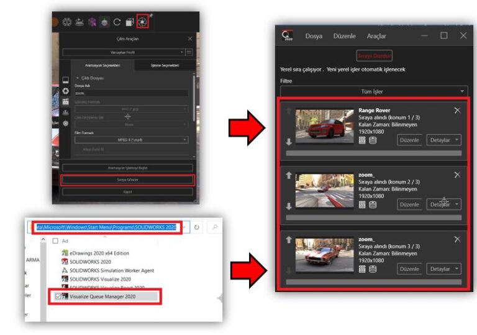This screenshot has width=477, height=335.
Task: Click the Explorer refresh icon beside the address bar
Action: (x=196, y=227)
